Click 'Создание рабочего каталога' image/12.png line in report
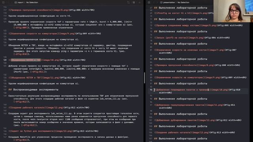This screenshot has height=142, width=253. tap(49, 108)
